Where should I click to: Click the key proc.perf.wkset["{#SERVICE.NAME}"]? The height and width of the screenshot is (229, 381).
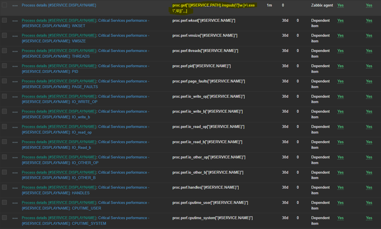[204, 21]
